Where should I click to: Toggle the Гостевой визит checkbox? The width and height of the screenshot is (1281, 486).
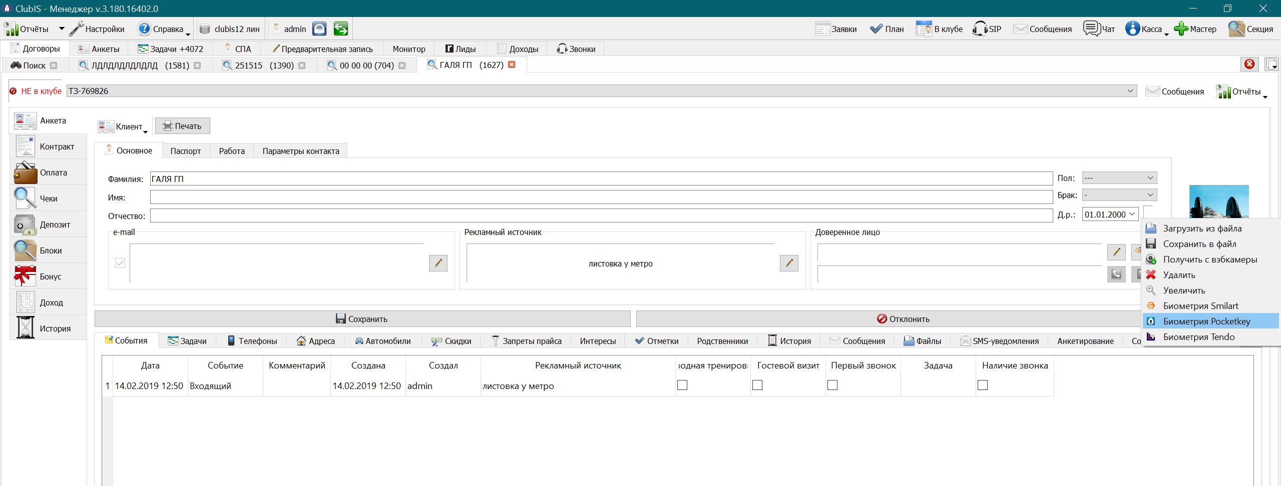(x=757, y=385)
